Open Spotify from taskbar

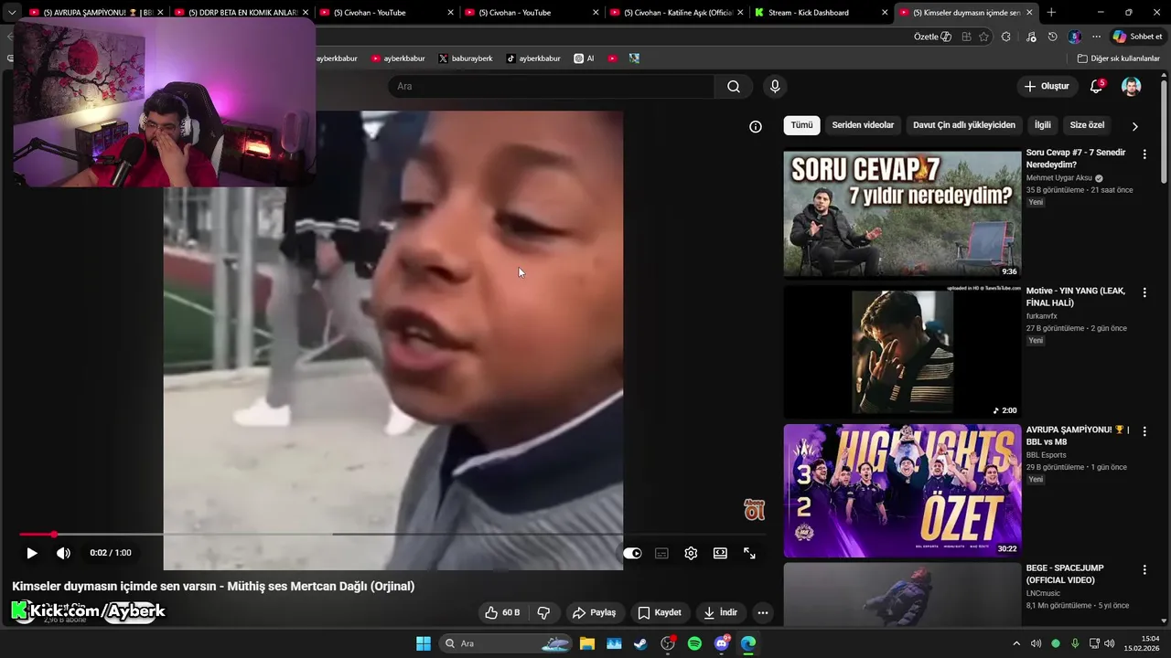694,643
